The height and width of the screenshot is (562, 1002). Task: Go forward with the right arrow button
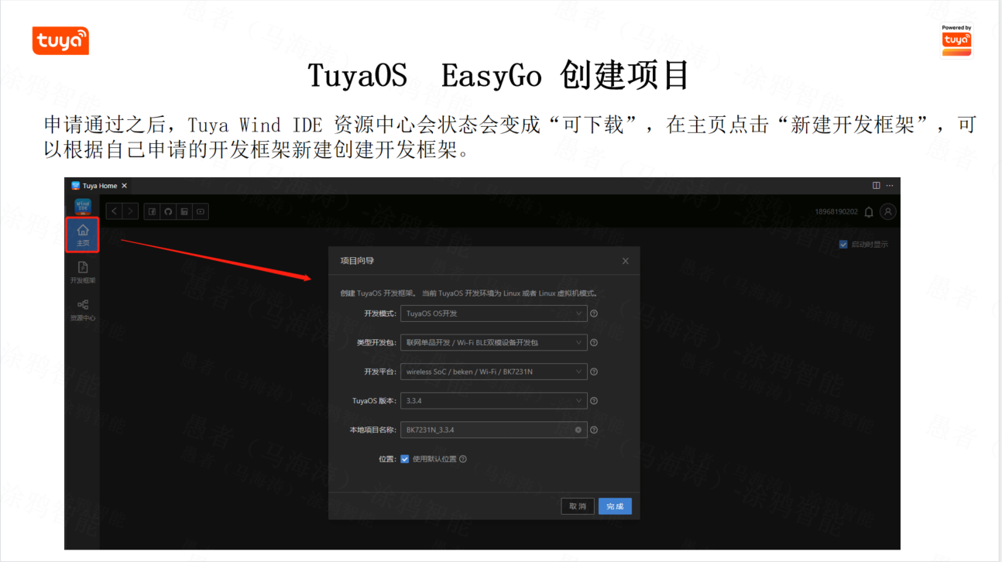(x=130, y=211)
